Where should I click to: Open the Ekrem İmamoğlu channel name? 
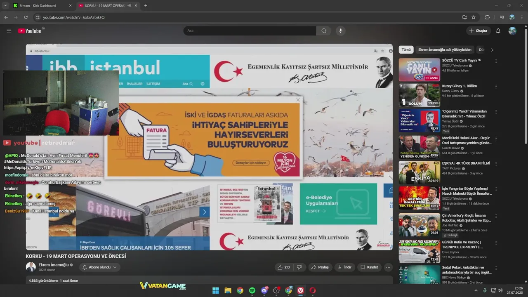point(53,265)
